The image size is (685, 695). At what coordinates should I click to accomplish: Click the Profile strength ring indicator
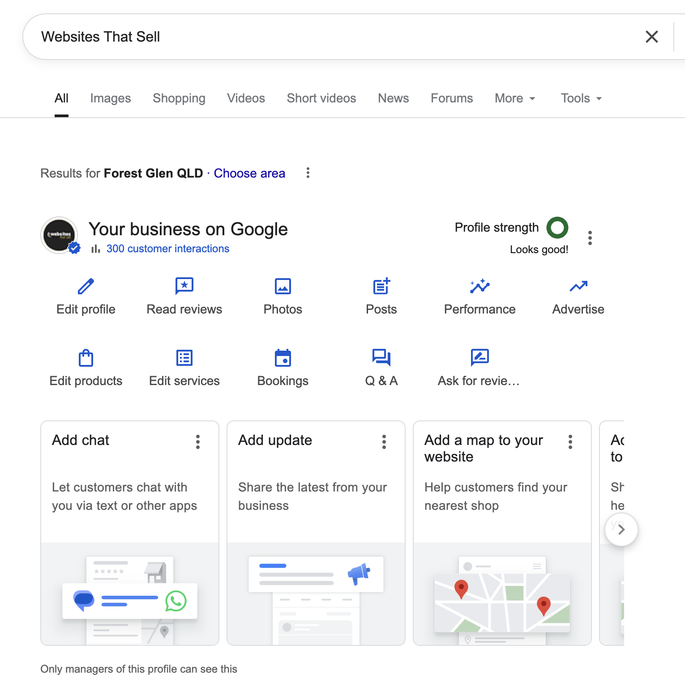(557, 228)
